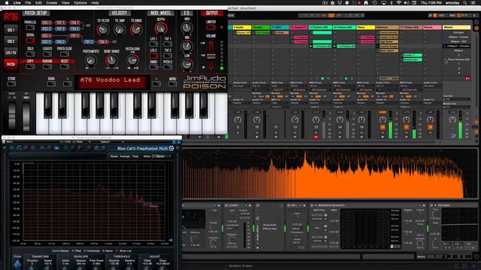Toggle the TVF 1 mod wheel destination

pyautogui.click(x=168, y=43)
